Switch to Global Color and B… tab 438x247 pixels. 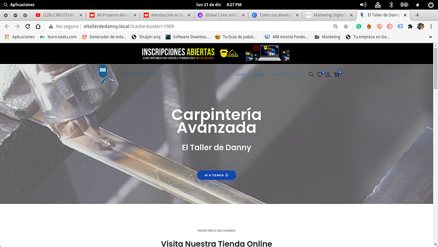click(222, 15)
